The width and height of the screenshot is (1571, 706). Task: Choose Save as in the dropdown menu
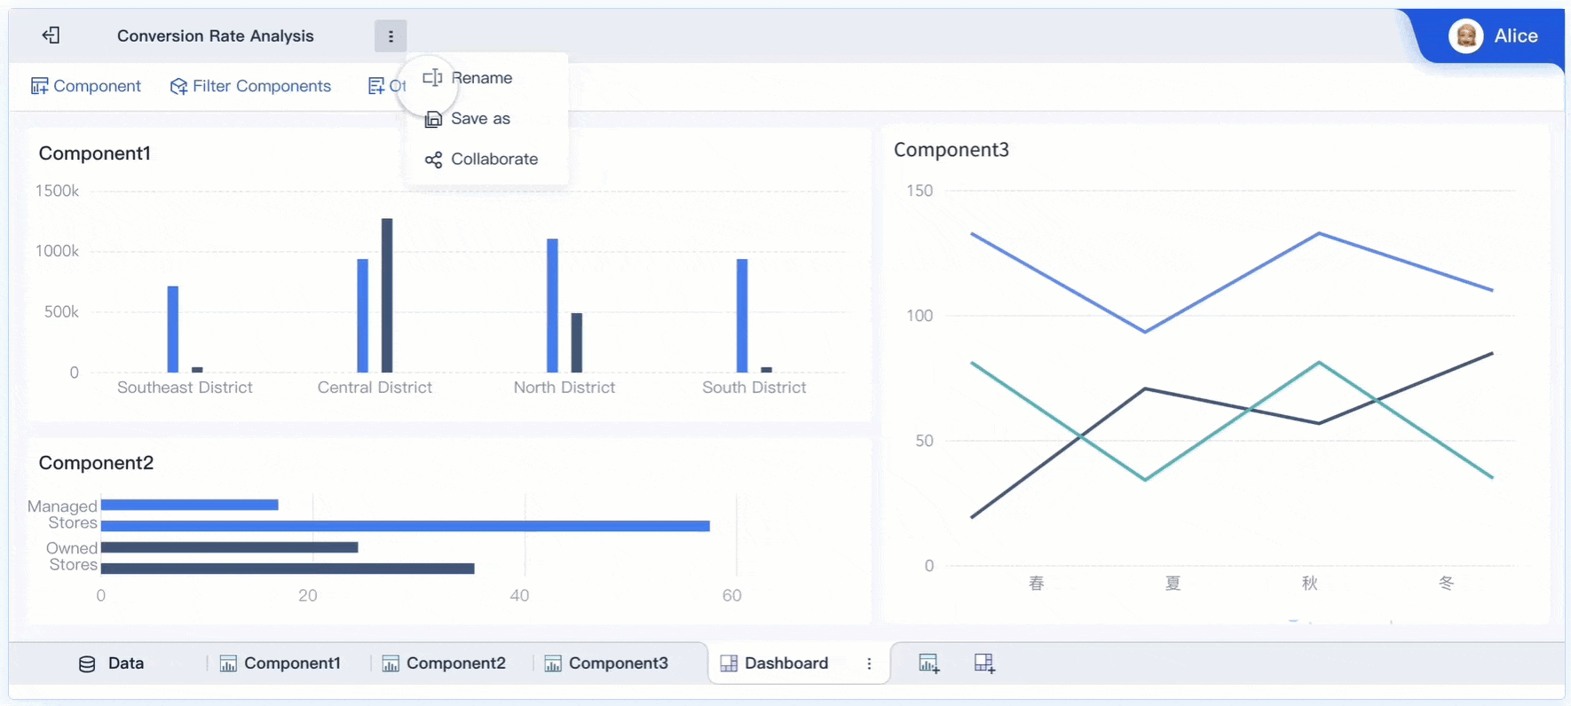480,119
